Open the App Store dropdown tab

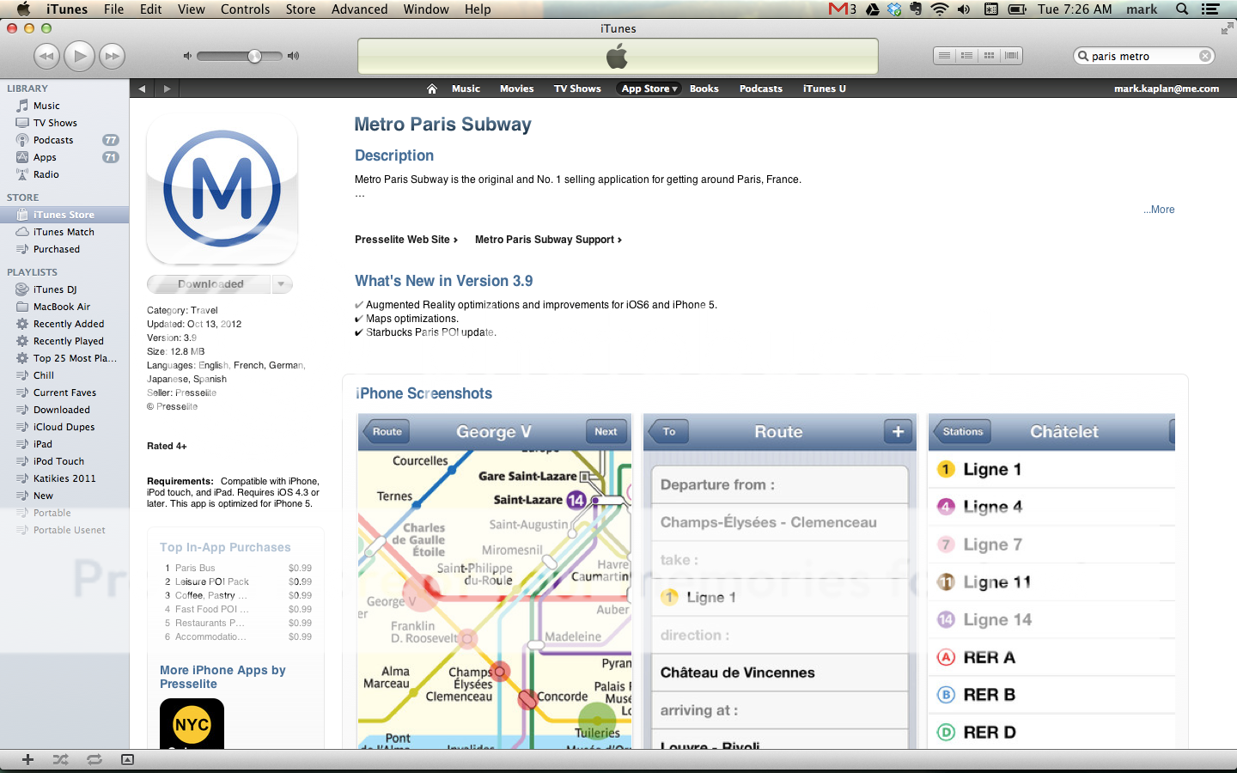click(x=649, y=88)
